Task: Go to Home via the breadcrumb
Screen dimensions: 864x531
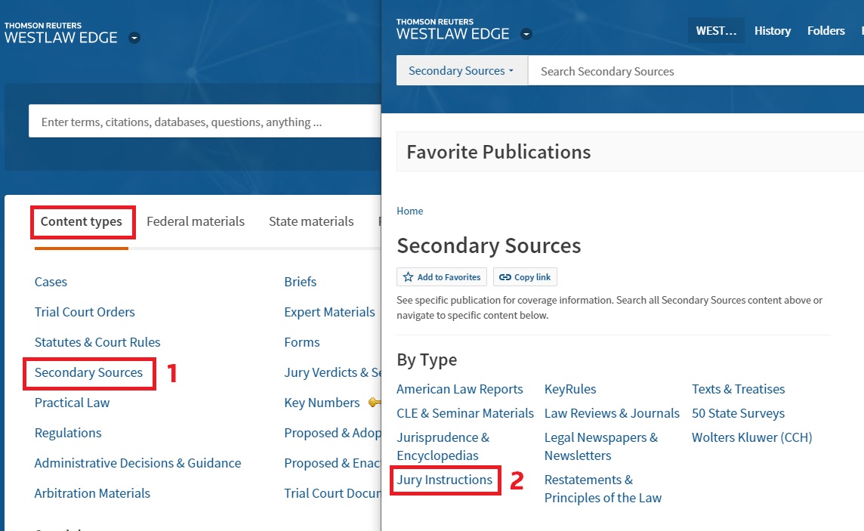Action: 410,211
